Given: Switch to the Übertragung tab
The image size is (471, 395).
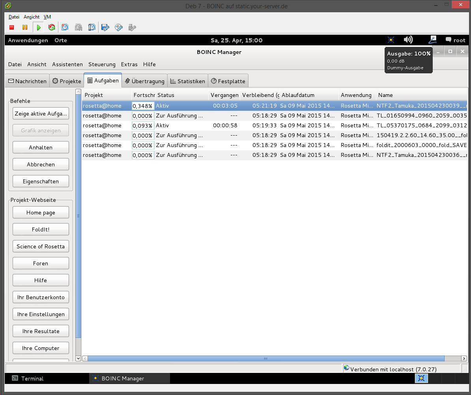Looking at the screenshot, I should coord(144,81).
